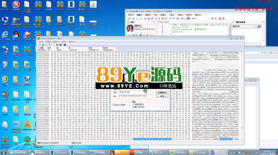This screenshot has width=278, height=155.
Task: Click the home icon in APK改之理 toolbar
Action: point(223,19)
